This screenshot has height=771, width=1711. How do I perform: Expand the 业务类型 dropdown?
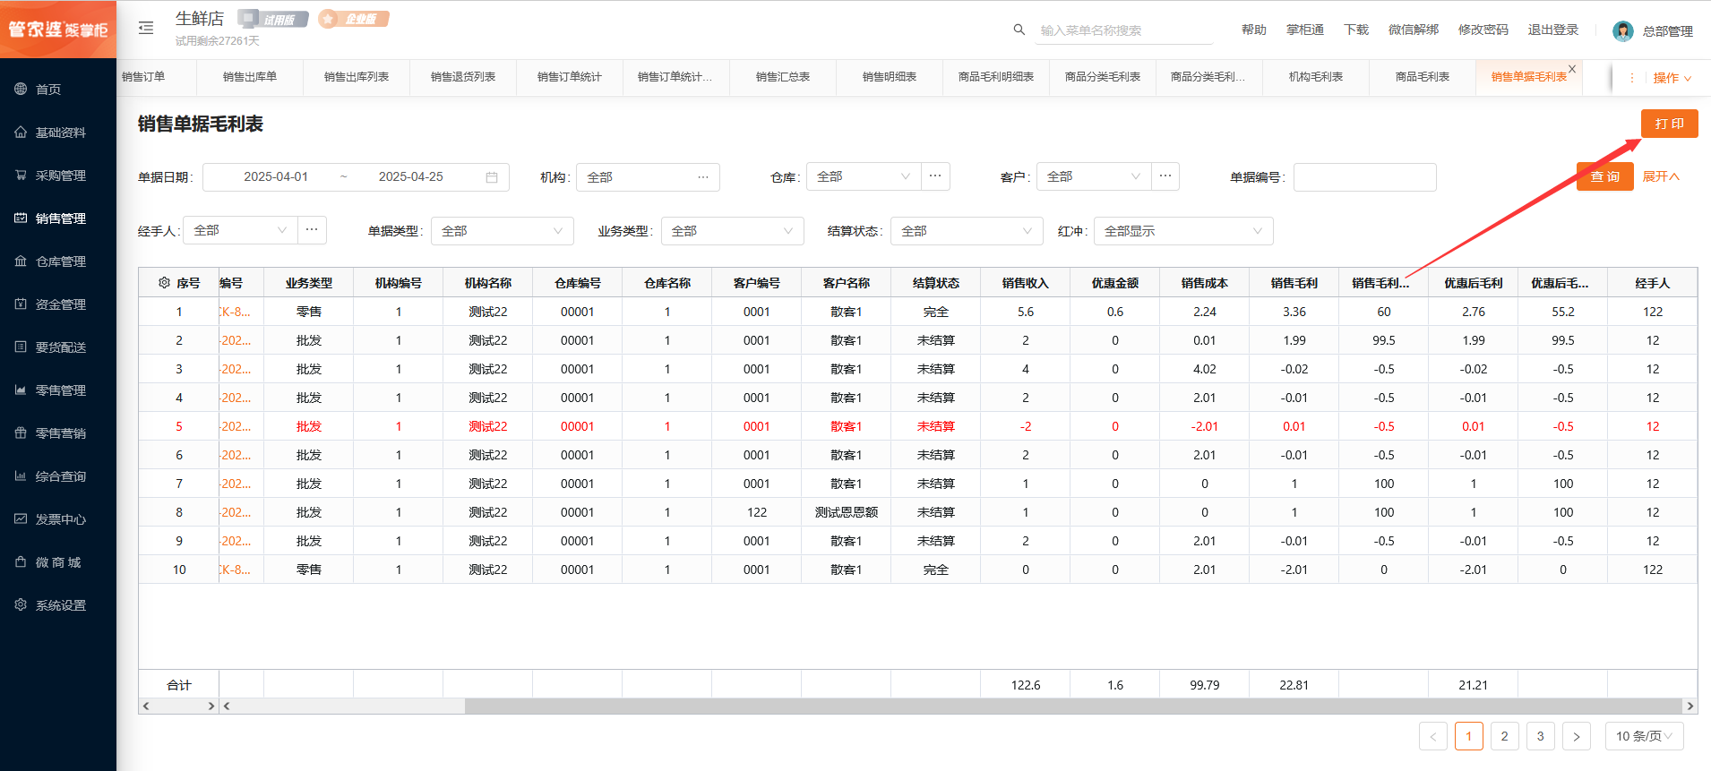point(733,231)
